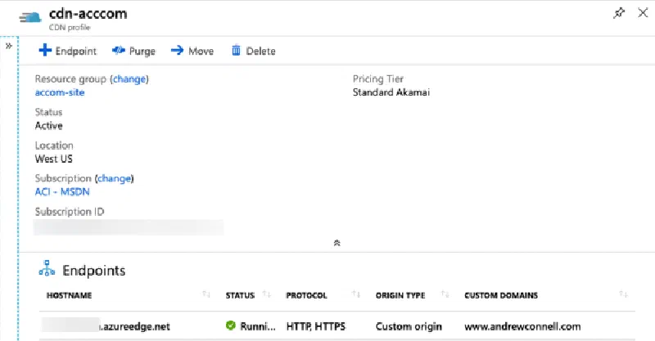Screen dimensions: 655x341
Task: Click the Endpoints section heading
Action: (x=94, y=271)
